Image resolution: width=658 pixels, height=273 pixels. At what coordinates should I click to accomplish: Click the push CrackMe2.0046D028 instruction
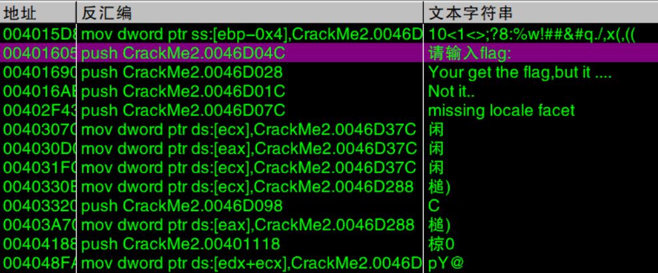tap(181, 72)
